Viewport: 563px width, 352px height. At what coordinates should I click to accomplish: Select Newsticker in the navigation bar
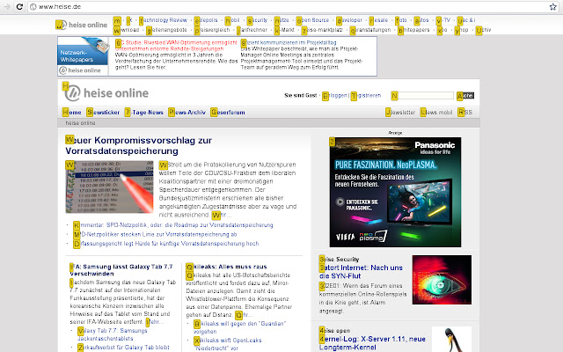(x=105, y=113)
